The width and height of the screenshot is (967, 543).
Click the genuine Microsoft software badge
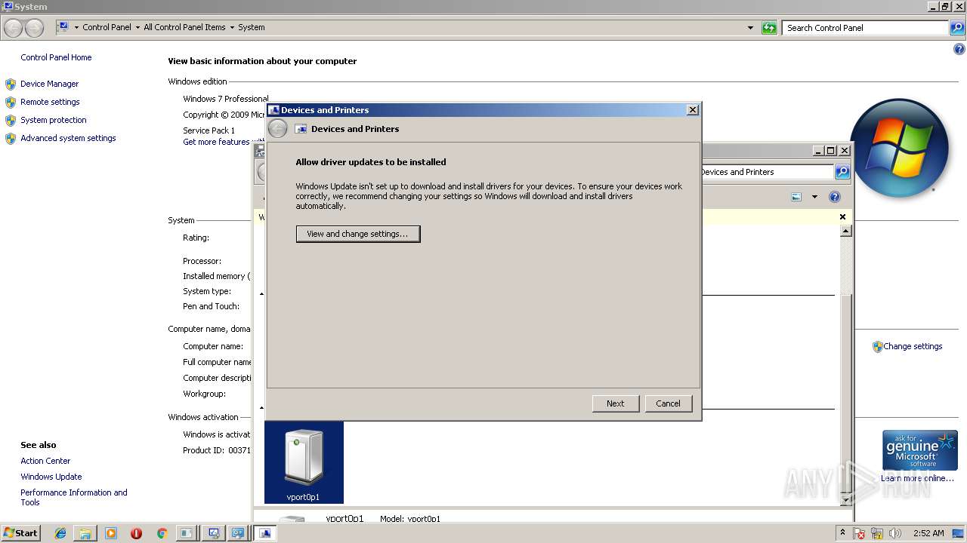click(919, 450)
